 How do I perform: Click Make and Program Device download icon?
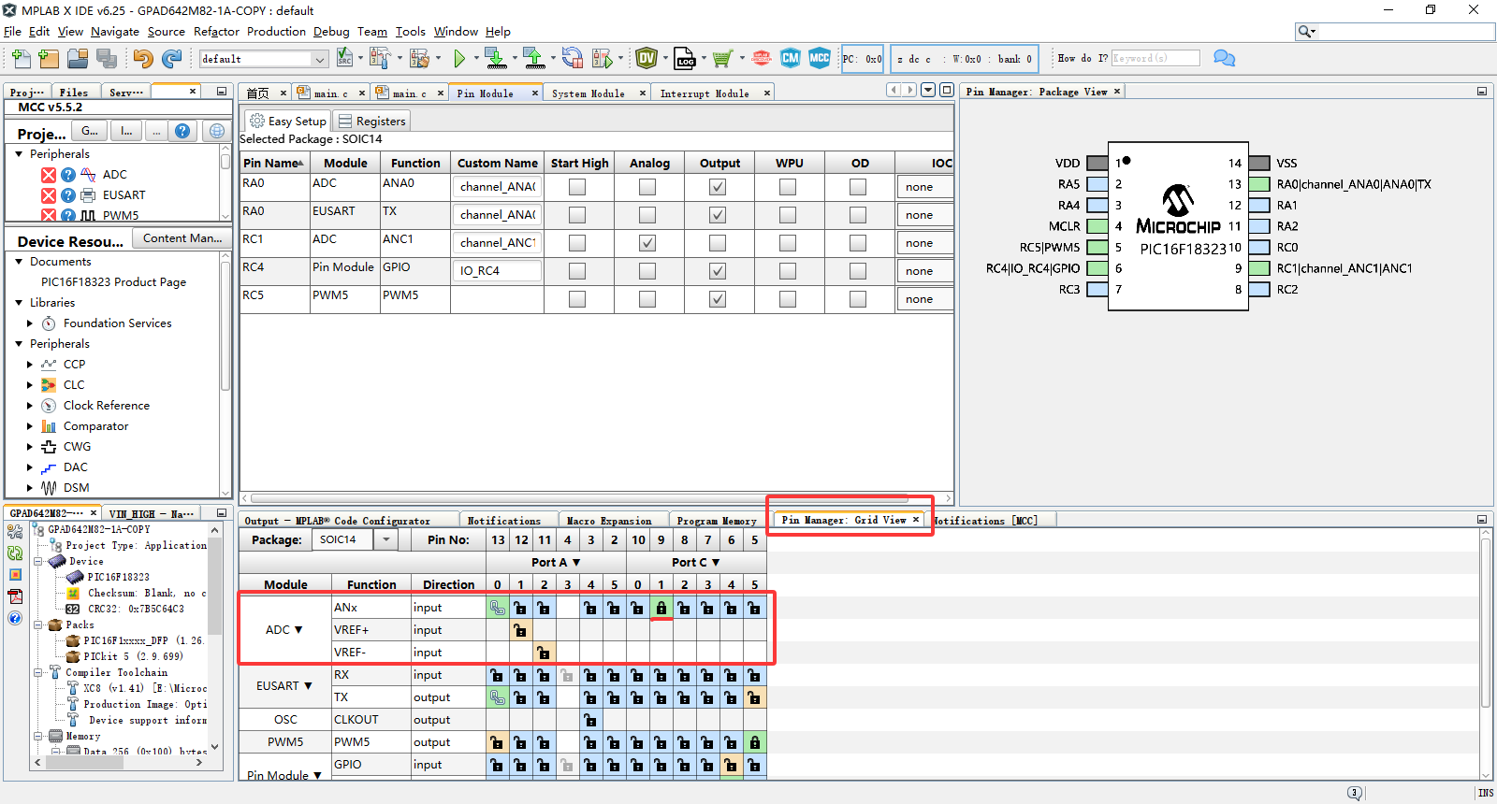pos(496,59)
